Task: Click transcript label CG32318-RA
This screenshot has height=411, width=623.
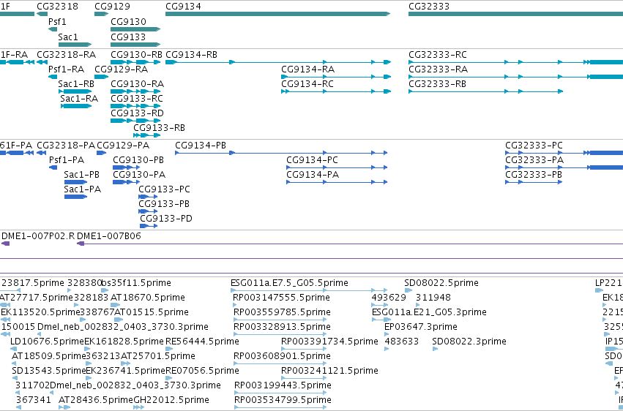Action: click(66, 55)
